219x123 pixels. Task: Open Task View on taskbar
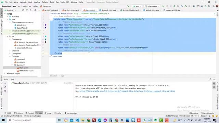(59, 120)
